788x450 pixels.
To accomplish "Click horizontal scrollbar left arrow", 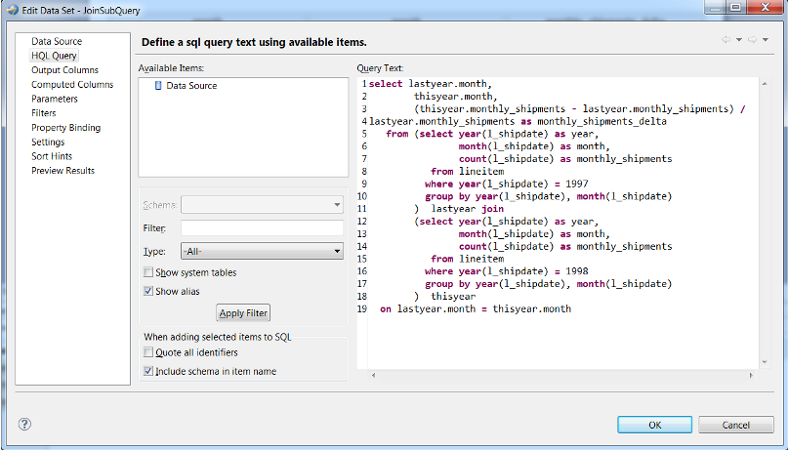I will (x=373, y=375).
